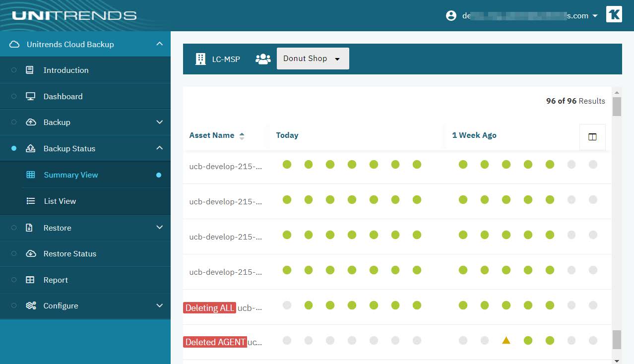This screenshot has height=364, width=634.
Task: Click the 1 Week Ago column header
Action: [474, 135]
